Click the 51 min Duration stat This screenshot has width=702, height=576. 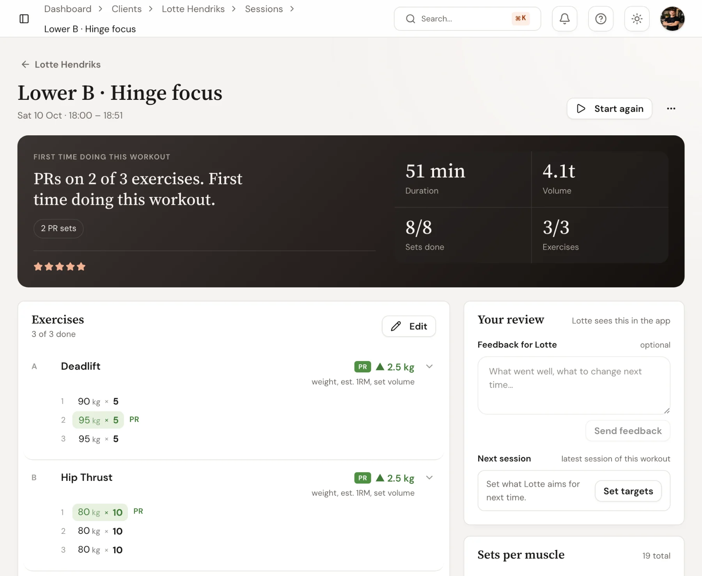[x=463, y=179]
